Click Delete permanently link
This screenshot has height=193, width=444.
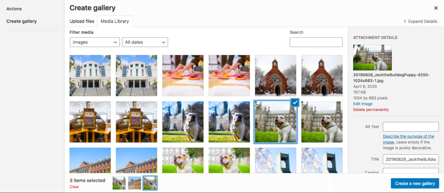coord(371,109)
